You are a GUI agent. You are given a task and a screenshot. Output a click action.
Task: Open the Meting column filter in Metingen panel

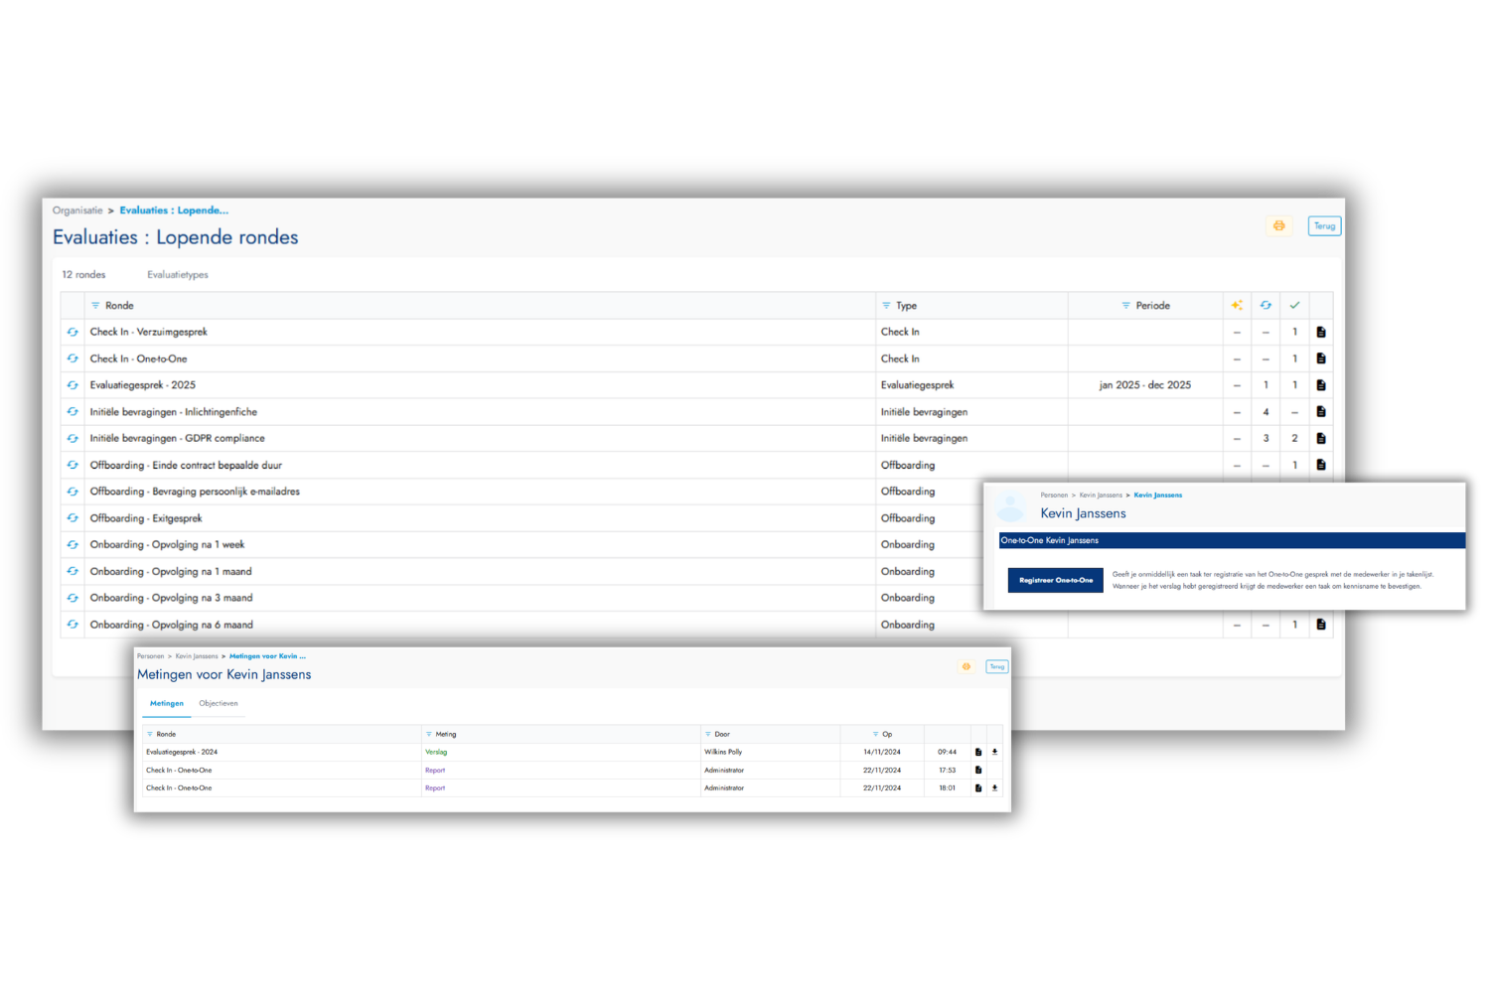point(430,734)
